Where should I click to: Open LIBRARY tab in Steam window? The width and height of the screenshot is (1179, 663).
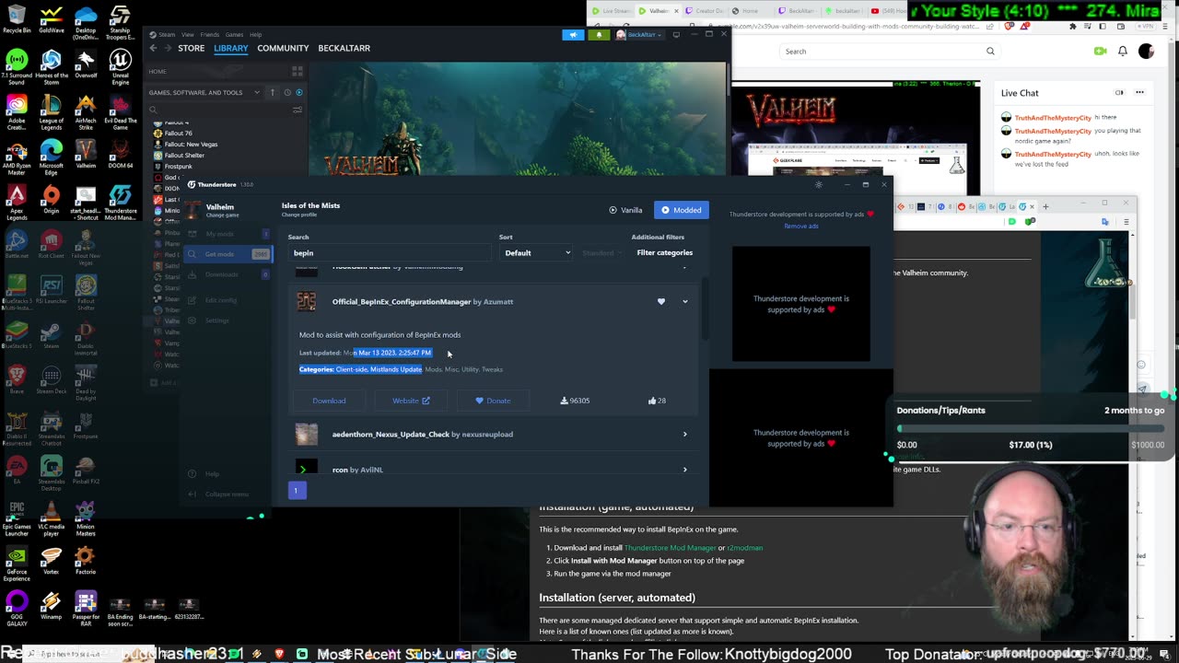point(230,48)
